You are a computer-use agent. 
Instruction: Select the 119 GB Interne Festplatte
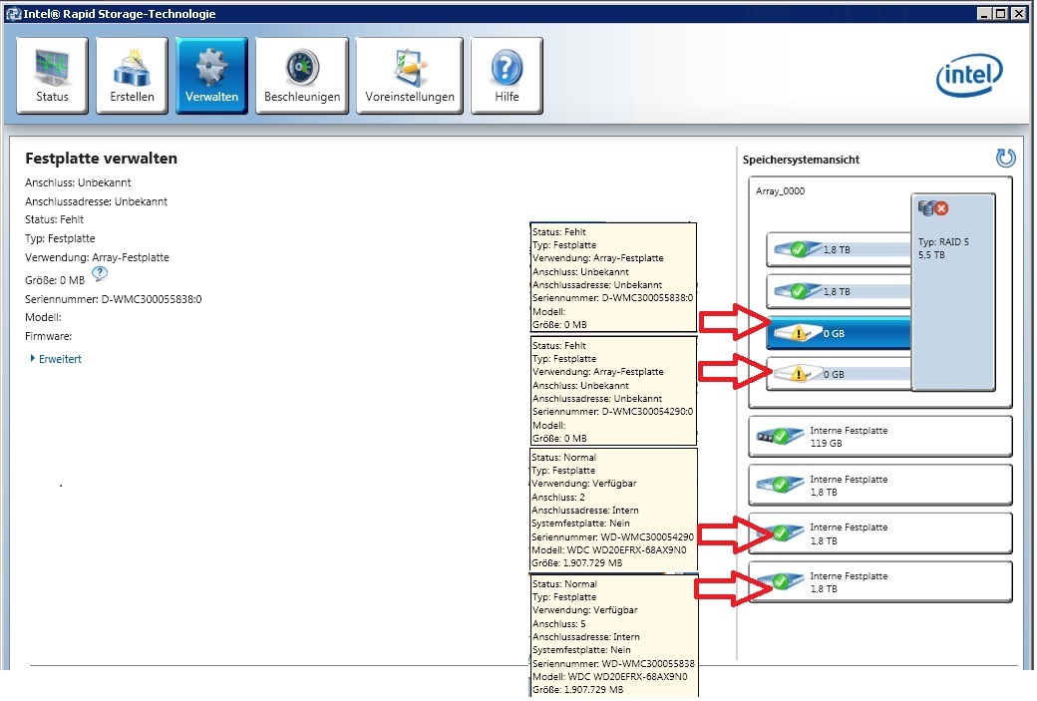pos(879,437)
